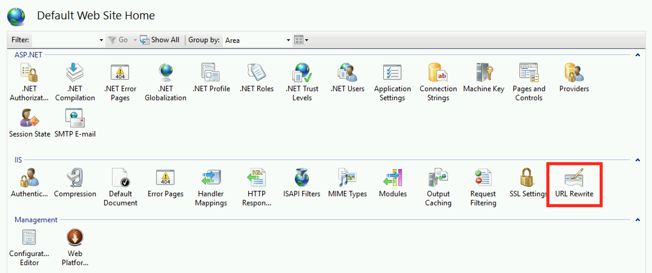Open the Configuration Editor

pyautogui.click(x=29, y=247)
